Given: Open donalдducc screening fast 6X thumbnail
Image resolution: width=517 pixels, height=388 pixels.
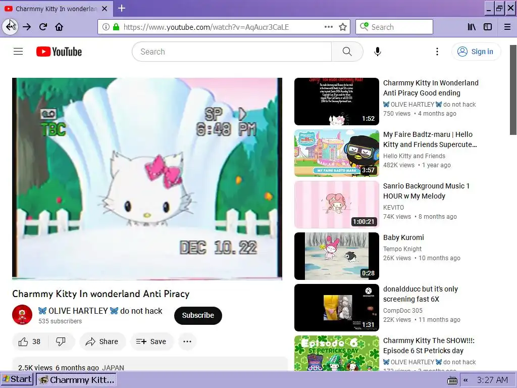Looking at the screenshot, I should click(337, 308).
